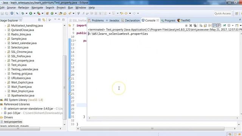Toggle Show Console When Standard Out Changes

click(x=214, y=26)
